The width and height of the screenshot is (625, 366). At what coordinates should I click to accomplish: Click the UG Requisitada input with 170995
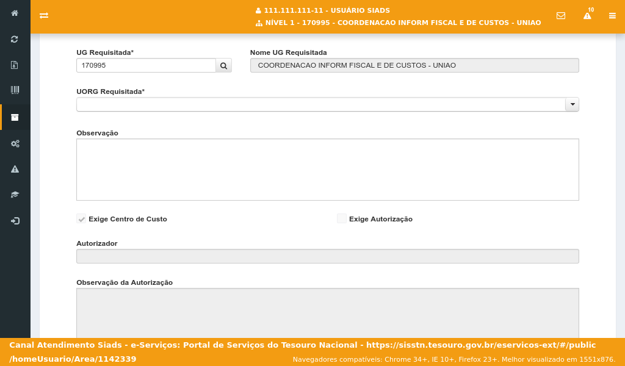coord(146,66)
